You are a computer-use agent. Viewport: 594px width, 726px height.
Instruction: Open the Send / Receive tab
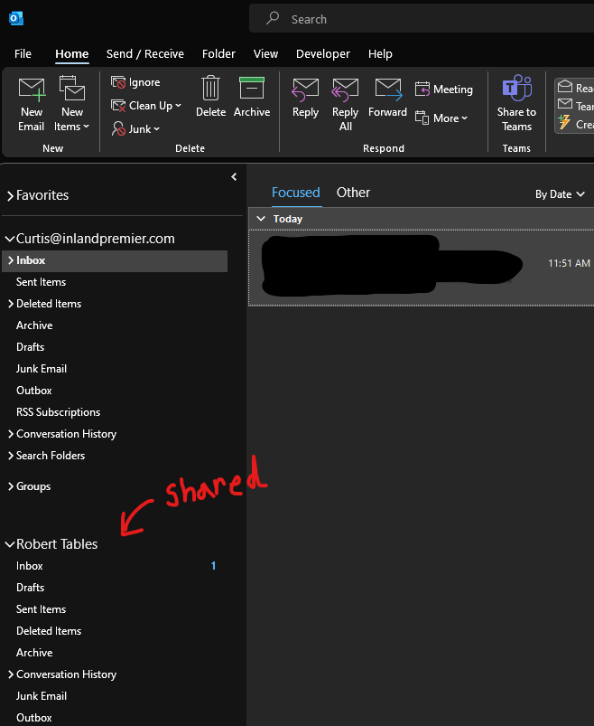(145, 53)
